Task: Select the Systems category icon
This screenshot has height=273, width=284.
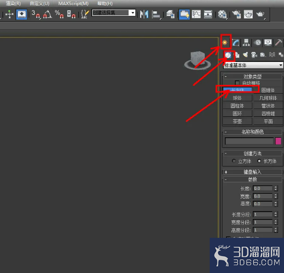Action: (281, 55)
